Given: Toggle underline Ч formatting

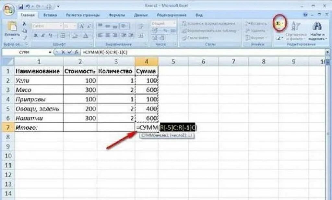Looking at the screenshot, I should pyautogui.click(x=50, y=36).
